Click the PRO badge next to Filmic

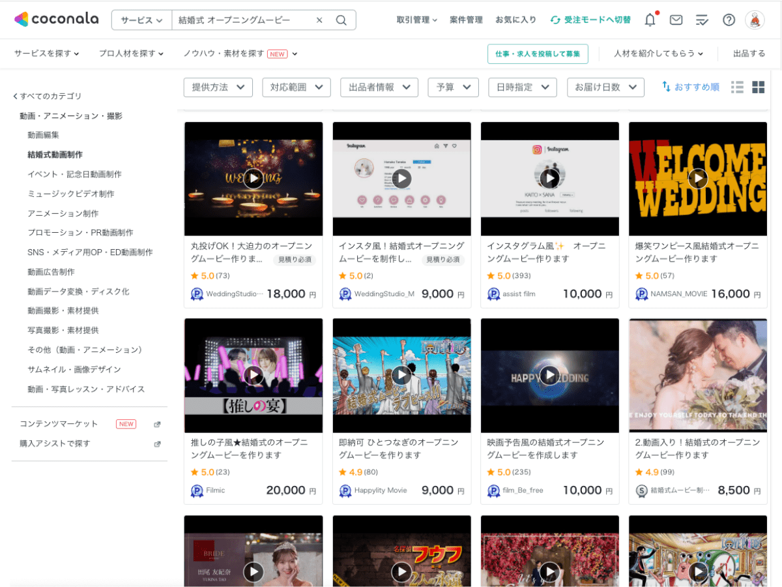tap(197, 490)
